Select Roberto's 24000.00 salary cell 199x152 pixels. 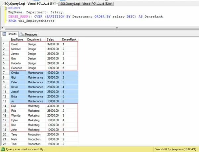(53, 63)
